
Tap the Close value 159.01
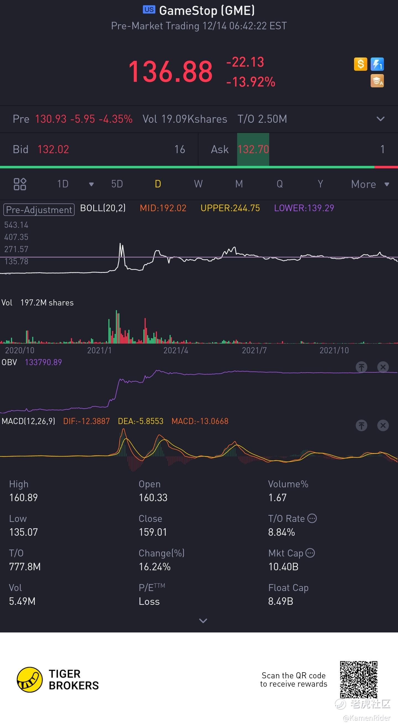click(x=153, y=532)
